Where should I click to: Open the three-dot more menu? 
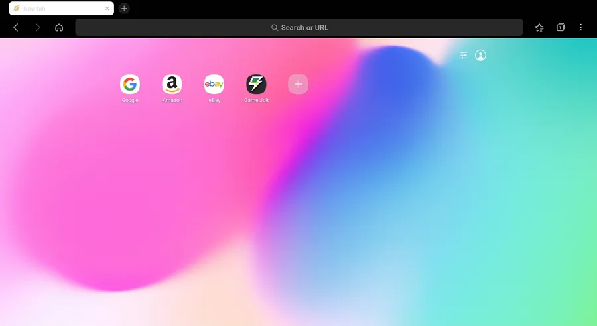click(580, 27)
